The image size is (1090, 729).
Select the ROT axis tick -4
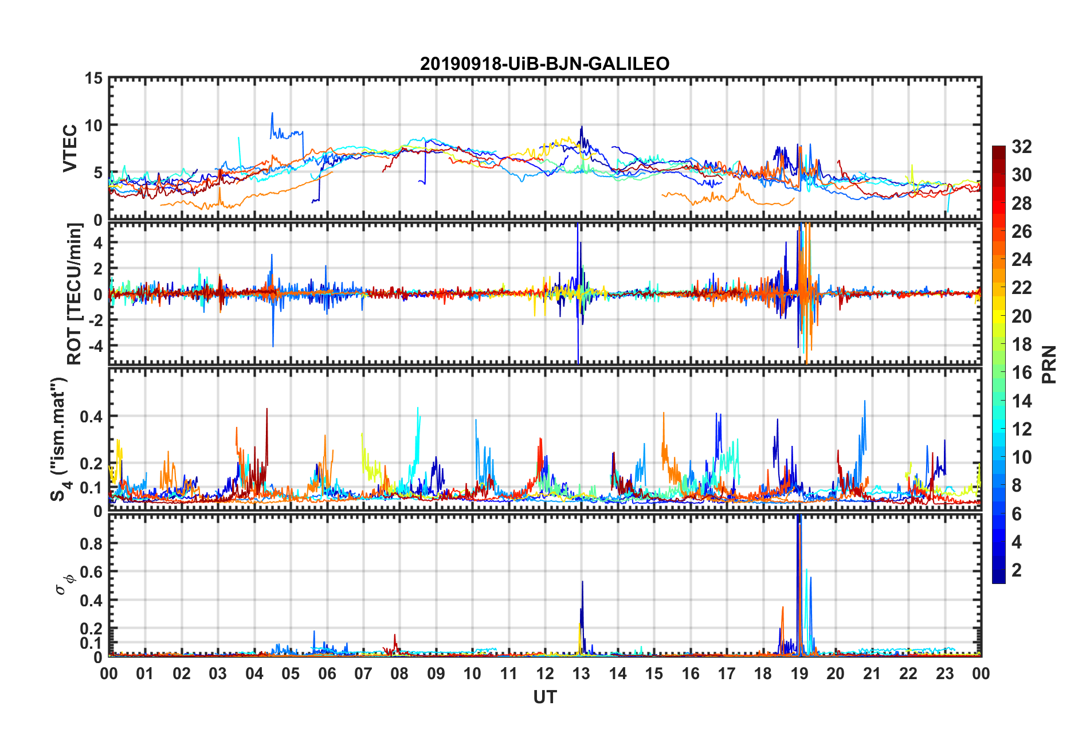96,346
